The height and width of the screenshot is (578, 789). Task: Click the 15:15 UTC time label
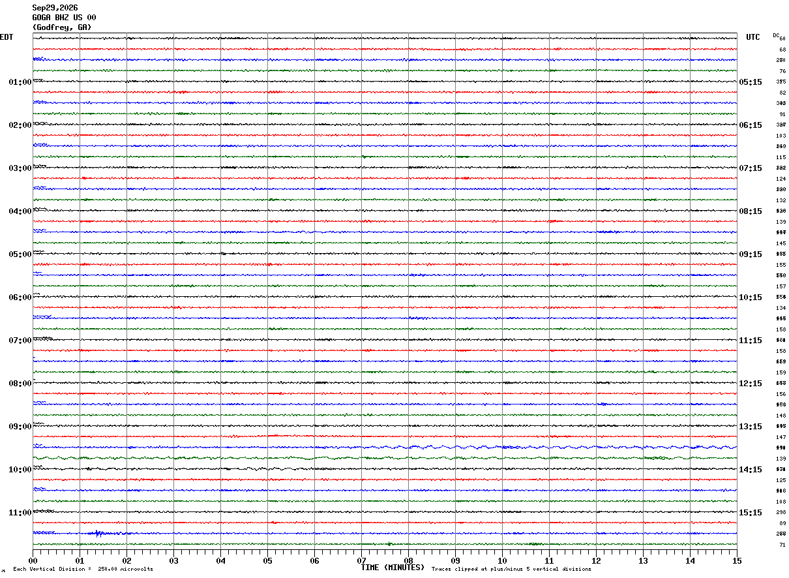coord(750,513)
